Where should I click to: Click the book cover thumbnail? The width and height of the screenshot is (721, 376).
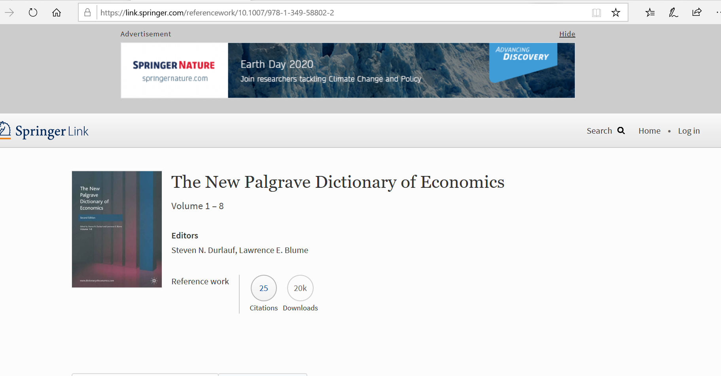117,229
